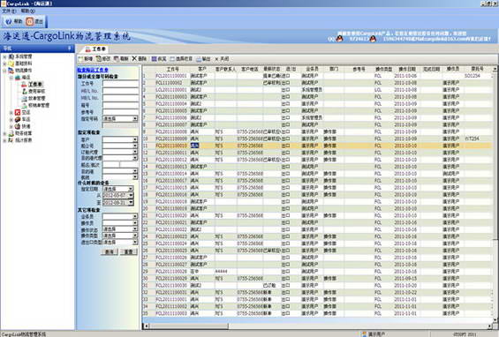Screen dimensions: 499x337
Task: Expand the 系统管理 tree node
Action: [4, 57]
